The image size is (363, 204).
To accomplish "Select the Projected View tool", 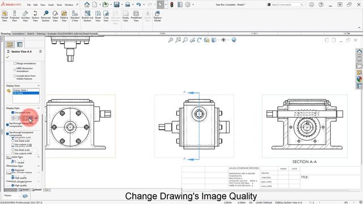I will [x=14, y=16].
